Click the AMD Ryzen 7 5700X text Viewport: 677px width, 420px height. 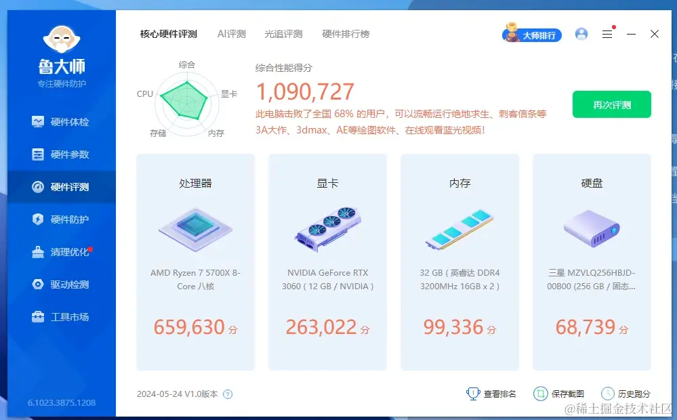pyautogui.click(x=195, y=279)
